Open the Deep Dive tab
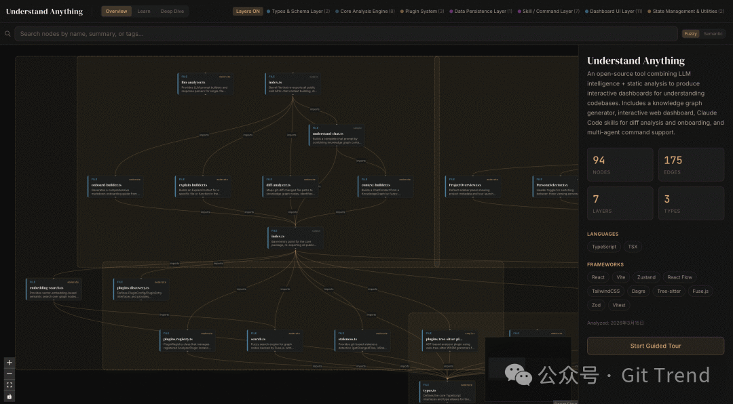Image resolution: width=733 pixels, height=404 pixels. coord(171,12)
